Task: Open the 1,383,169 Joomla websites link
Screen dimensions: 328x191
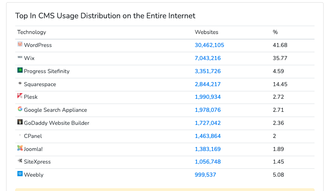Action: [x=208, y=149]
